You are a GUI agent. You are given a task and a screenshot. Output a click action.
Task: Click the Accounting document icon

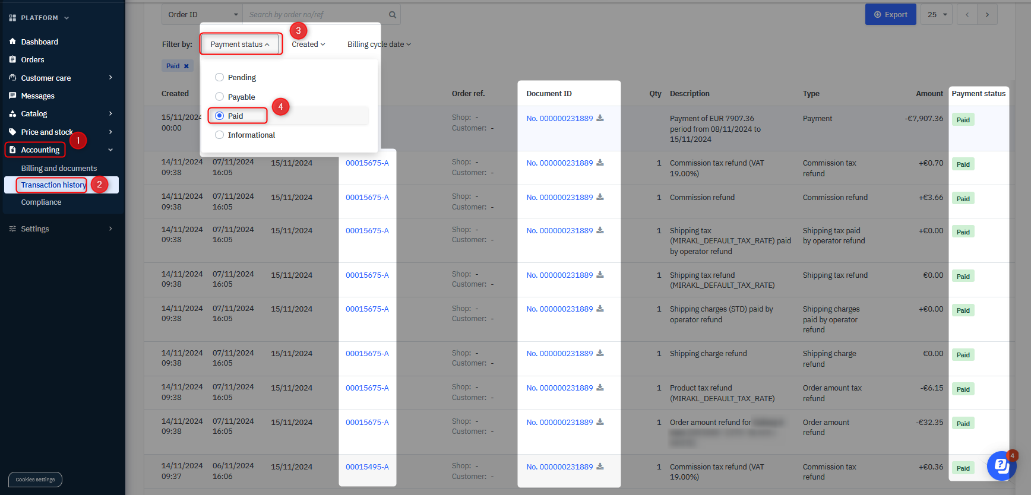12,150
